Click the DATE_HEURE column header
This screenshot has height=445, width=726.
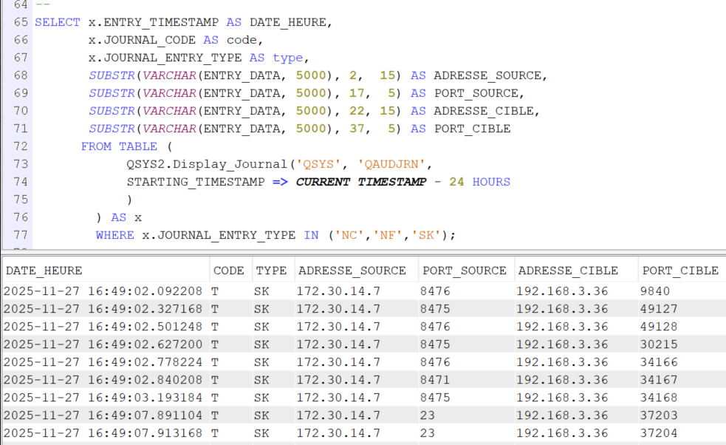pos(44,271)
